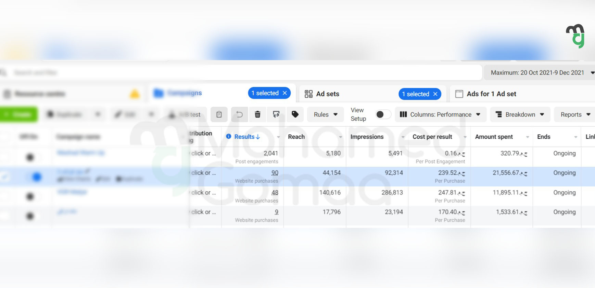Switch to Ads for 1 Ad set tab
The image size is (595, 288).
coord(522,94)
